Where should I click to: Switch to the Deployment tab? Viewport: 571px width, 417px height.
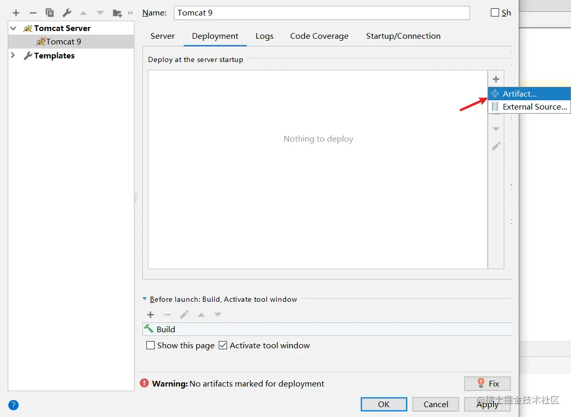[215, 36]
